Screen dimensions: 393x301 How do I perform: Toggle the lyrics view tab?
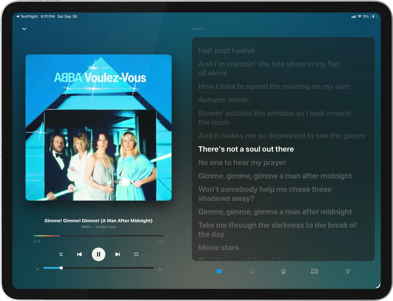click(x=219, y=272)
